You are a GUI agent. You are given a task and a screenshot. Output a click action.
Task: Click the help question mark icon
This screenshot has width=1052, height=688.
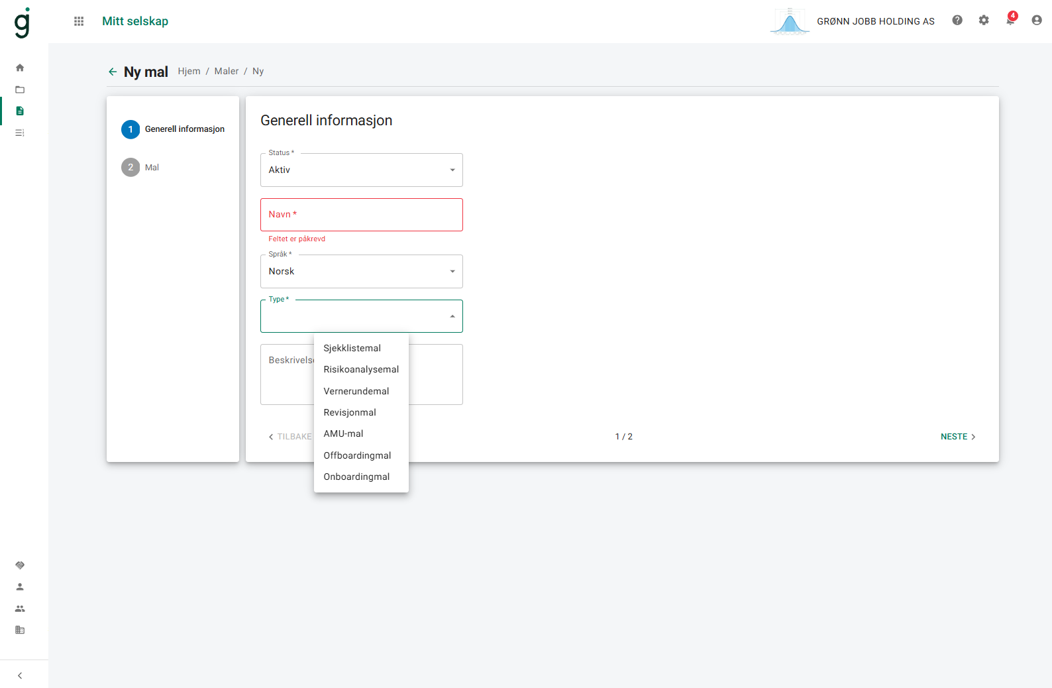coord(957,21)
